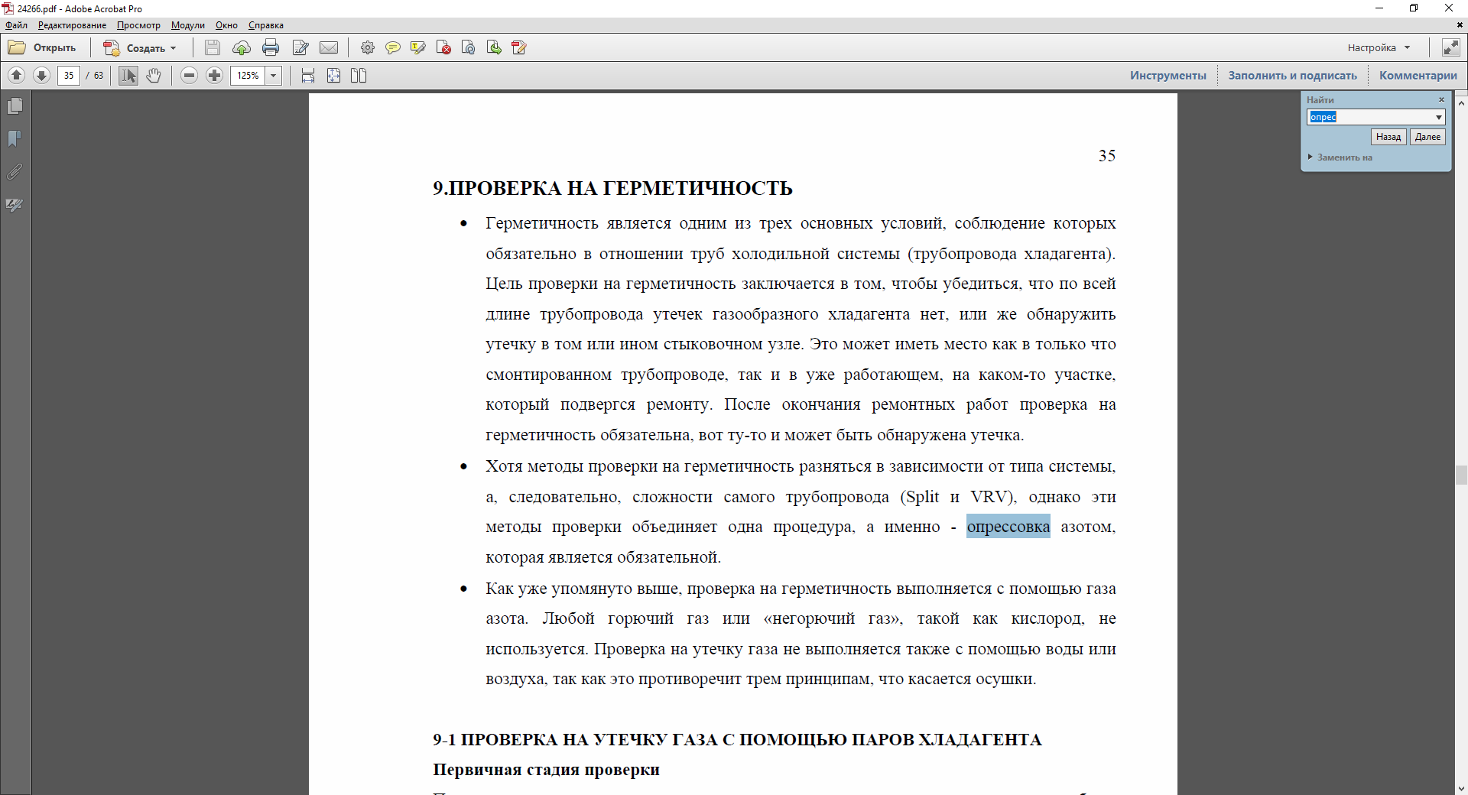Expand the Заменить на section
The width and height of the screenshot is (1468, 795).
click(1340, 157)
